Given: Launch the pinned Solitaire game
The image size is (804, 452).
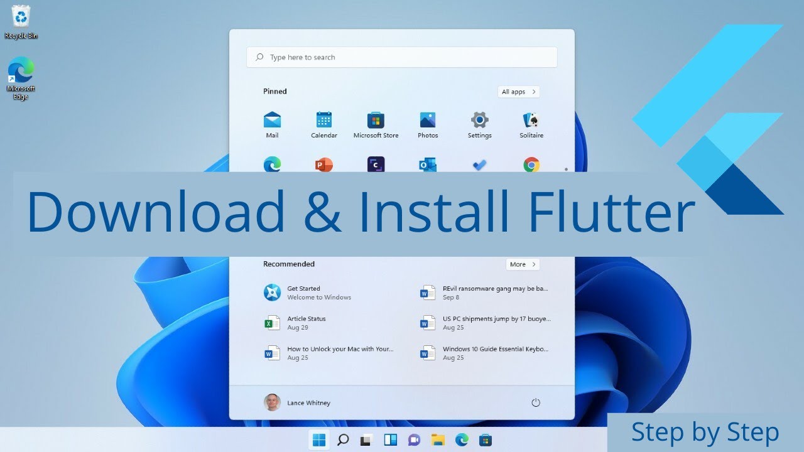Looking at the screenshot, I should (x=531, y=125).
